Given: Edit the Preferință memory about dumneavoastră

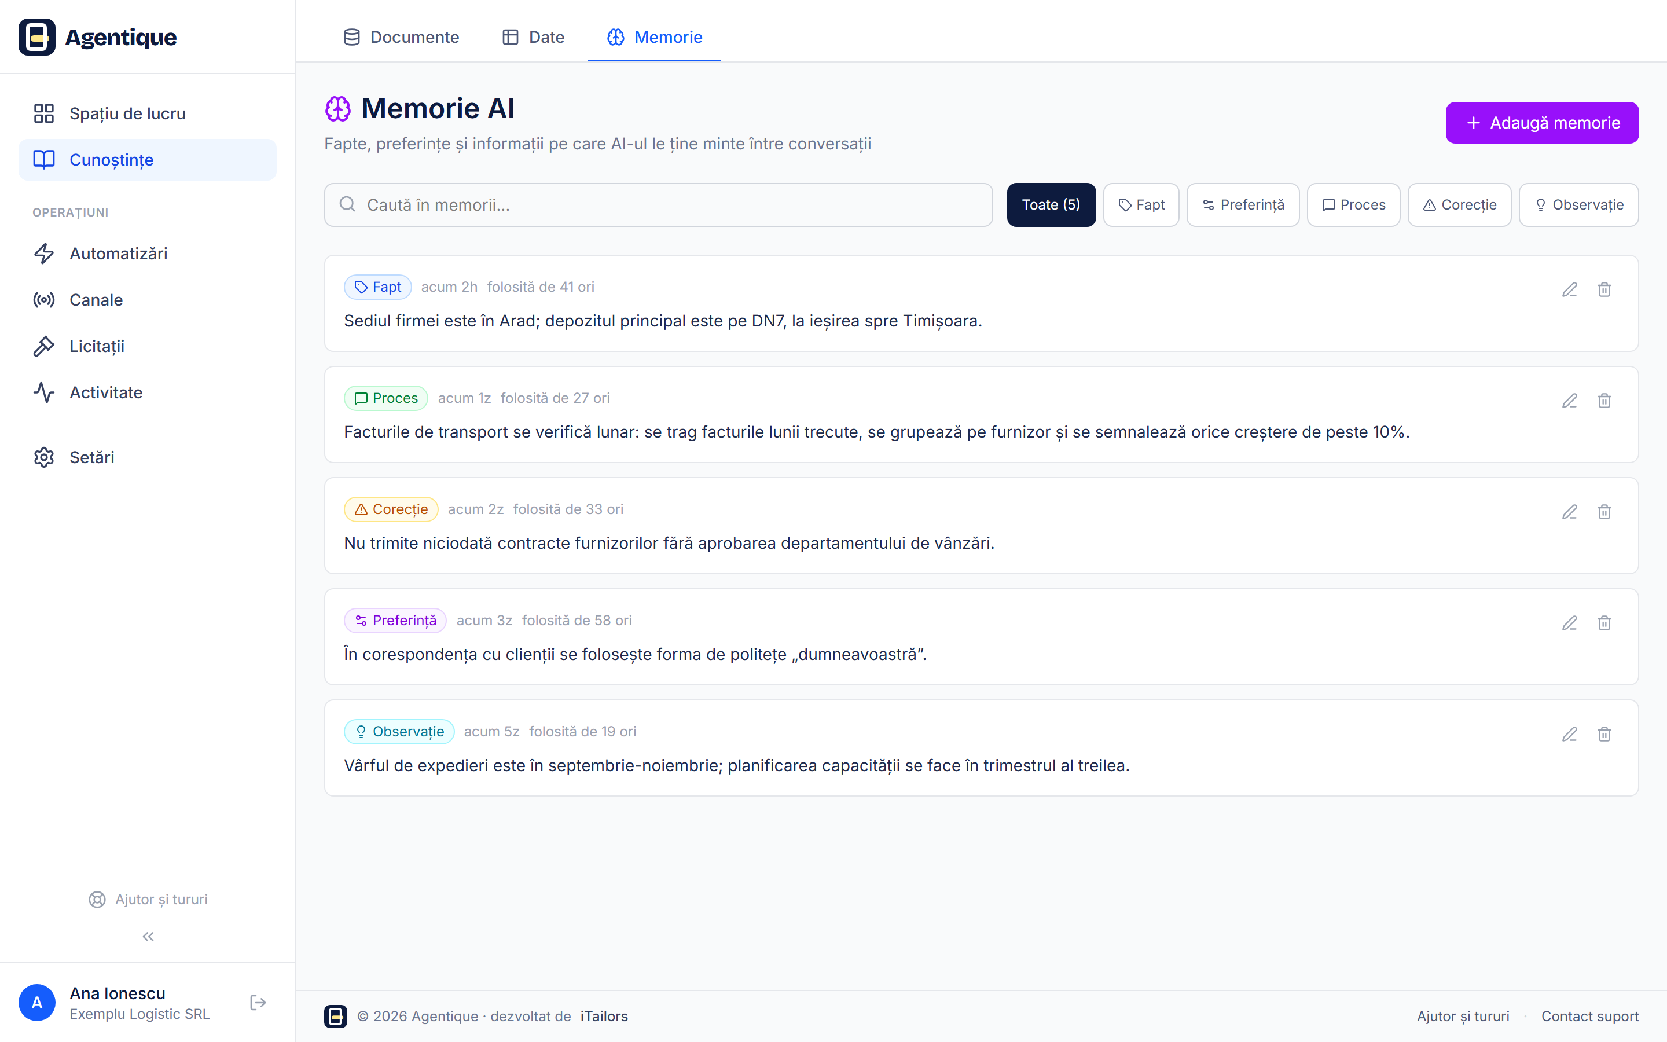Looking at the screenshot, I should (1569, 623).
